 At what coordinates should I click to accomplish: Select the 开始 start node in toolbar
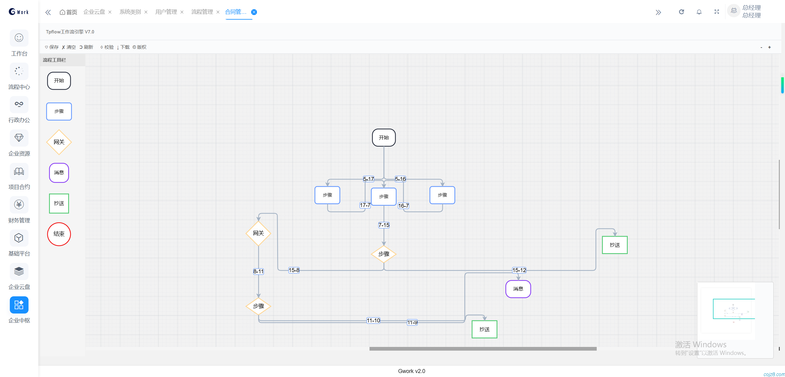[59, 81]
